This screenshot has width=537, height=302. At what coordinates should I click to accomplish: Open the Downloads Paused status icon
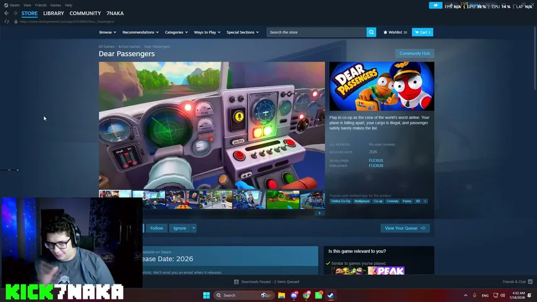tap(236, 282)
